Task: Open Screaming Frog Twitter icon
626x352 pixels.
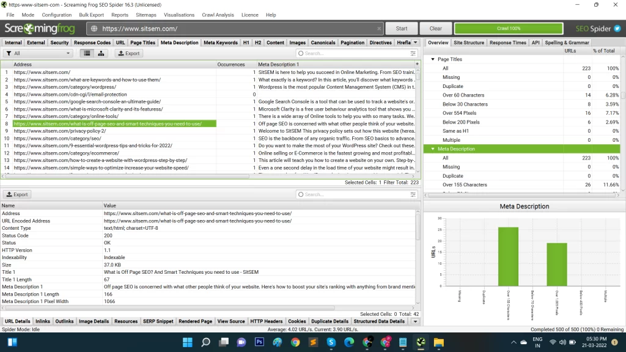Action: 617,29
